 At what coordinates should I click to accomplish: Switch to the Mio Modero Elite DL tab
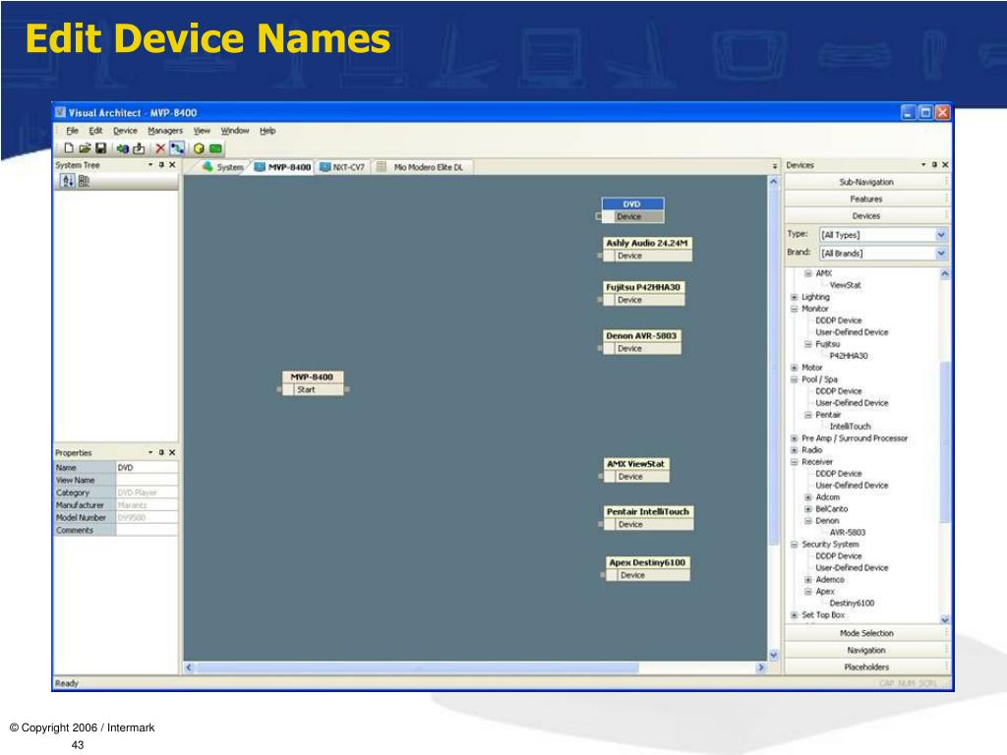[421, 167]
